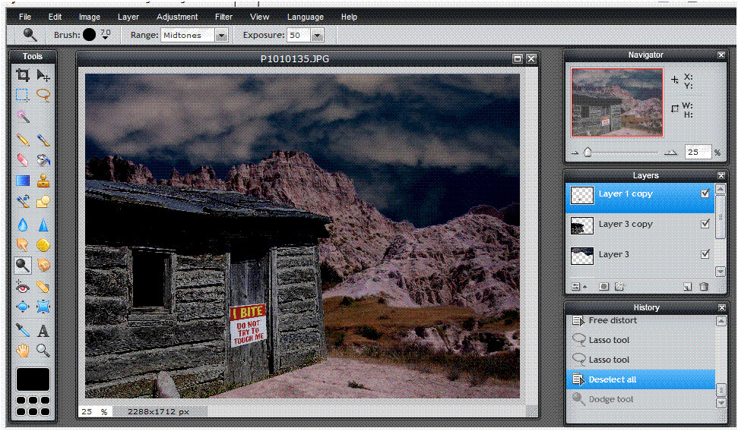Image resolution: width=738 pixels, height=431 pixels.
Task: Select the Clone Stamp tool
Action: coord(43,181)
